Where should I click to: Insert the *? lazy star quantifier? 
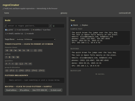coord(26,64)
